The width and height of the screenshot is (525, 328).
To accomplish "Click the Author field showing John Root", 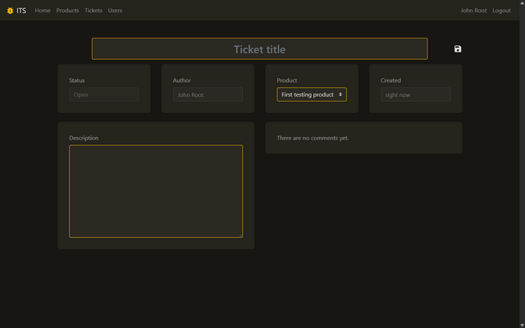I will [208, 94].
